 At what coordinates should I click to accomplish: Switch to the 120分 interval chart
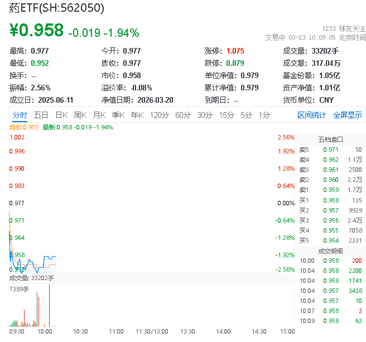(159, 115)
